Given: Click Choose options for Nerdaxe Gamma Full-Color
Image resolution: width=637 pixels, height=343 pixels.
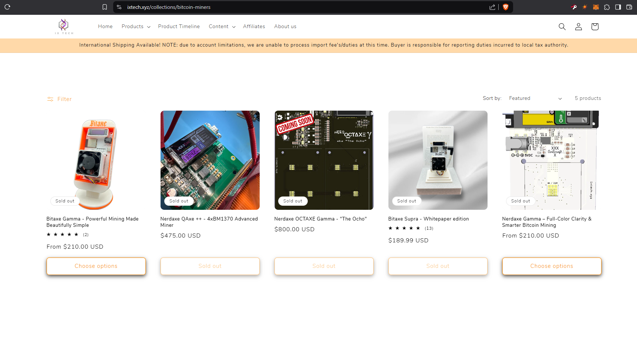Looking at the screenshot, I should coord(552,266).
